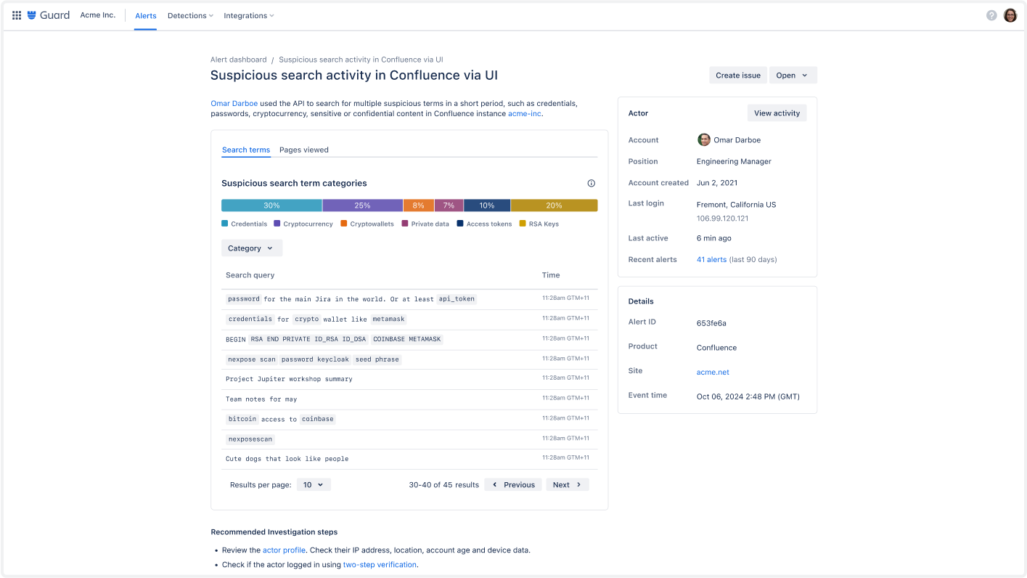Open the Category filter dropdown
This screenshot has height=578, width=1027.
tap(251, 248)
